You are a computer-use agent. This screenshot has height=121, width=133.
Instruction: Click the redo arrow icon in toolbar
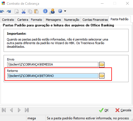coord(9,11)
